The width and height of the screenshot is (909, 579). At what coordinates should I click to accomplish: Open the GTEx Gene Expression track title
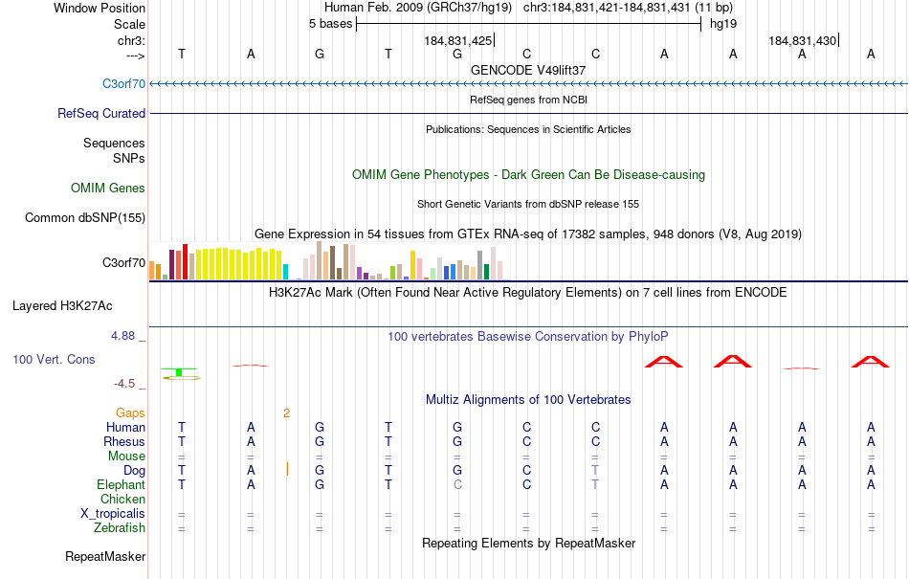[x=528, y=234]
